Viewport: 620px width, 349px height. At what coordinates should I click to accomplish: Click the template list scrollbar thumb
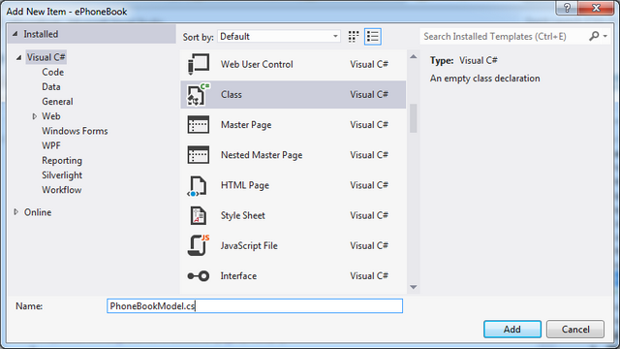click(414, 118)
